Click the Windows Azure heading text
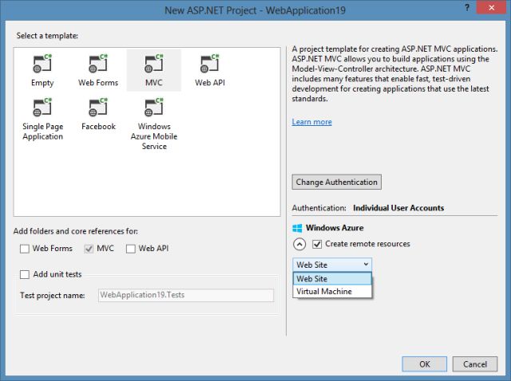 (x=335, y=228)
